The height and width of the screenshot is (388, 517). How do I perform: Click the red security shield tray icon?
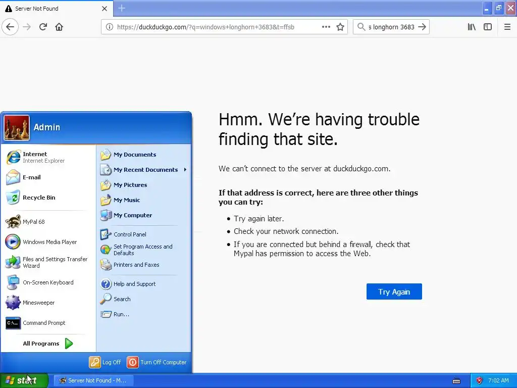pos(480,380)
